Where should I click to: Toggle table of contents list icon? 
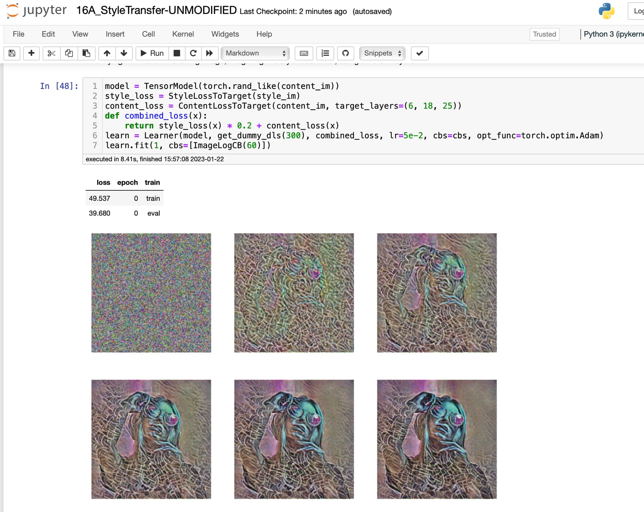[x=325, y=53]
